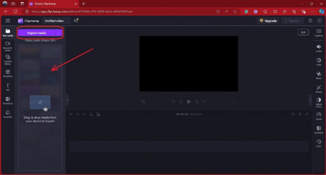The image size is (326, 175).
Task: Open the Adjust colors panel
Action: coord(319,102)
